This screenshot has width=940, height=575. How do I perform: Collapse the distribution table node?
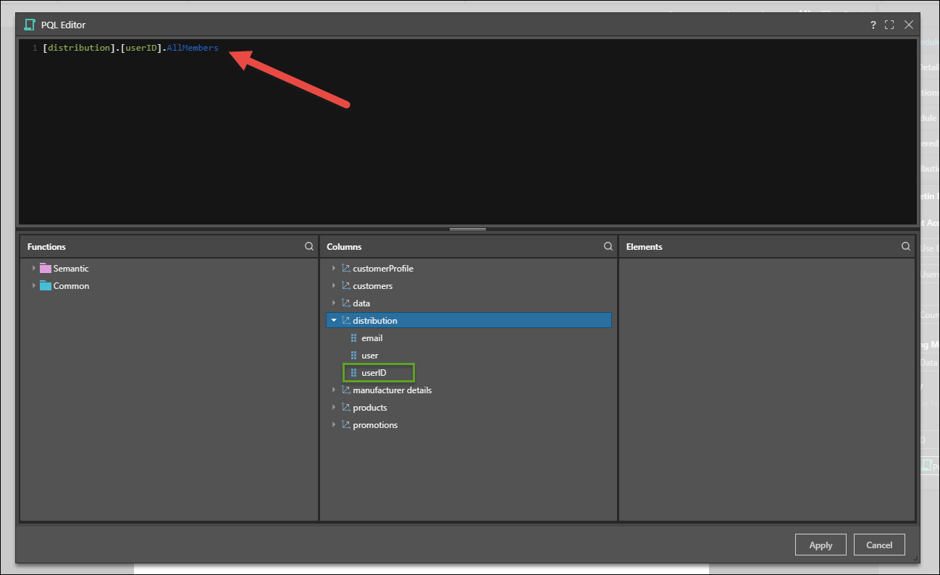334,321
